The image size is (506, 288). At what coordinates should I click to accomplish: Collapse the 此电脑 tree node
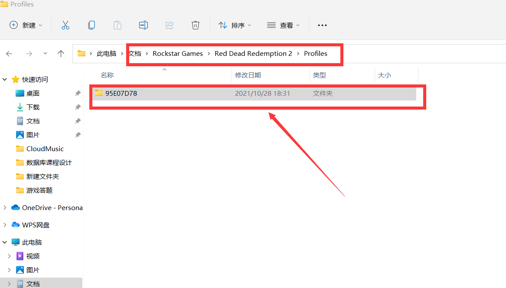(x=5, y=242)
